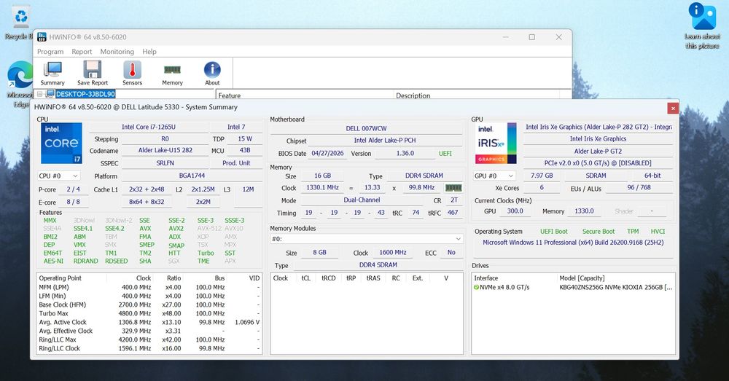Click the tRAS column header
Screen dimensions: 729x381
pos(373,278)
